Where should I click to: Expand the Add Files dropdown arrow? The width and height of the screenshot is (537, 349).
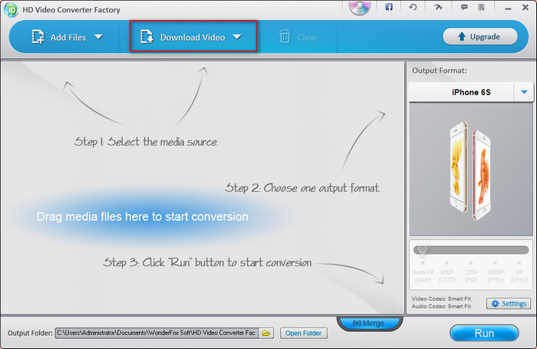click(99, 37)
